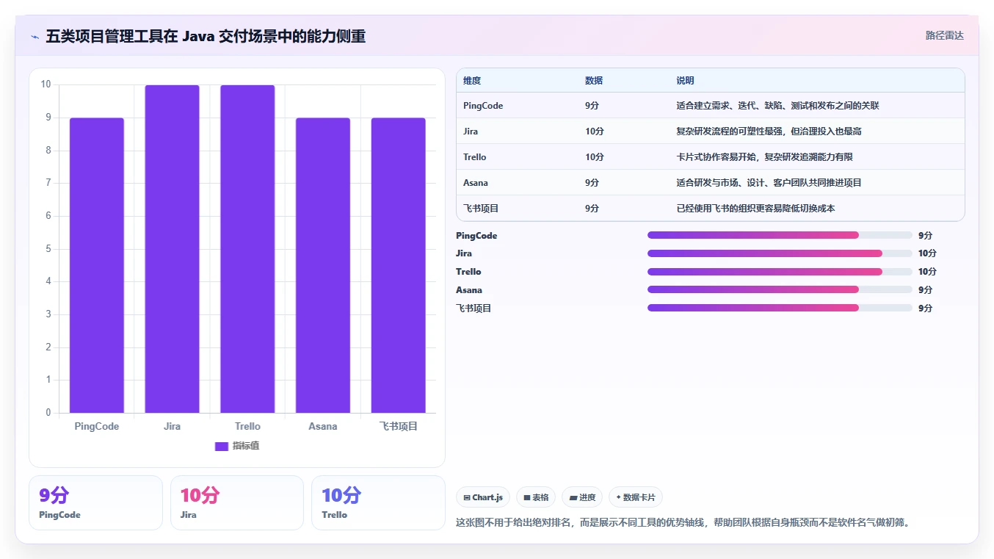Click the Asana bar in chart

click(x=323, y=265)
